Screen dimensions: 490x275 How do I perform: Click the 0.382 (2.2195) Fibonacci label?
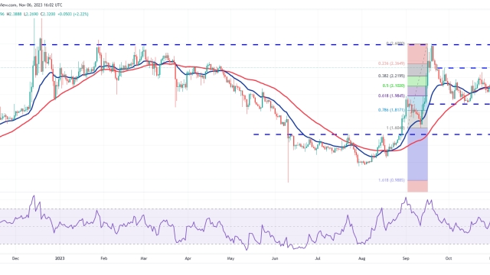coord(391,76)
